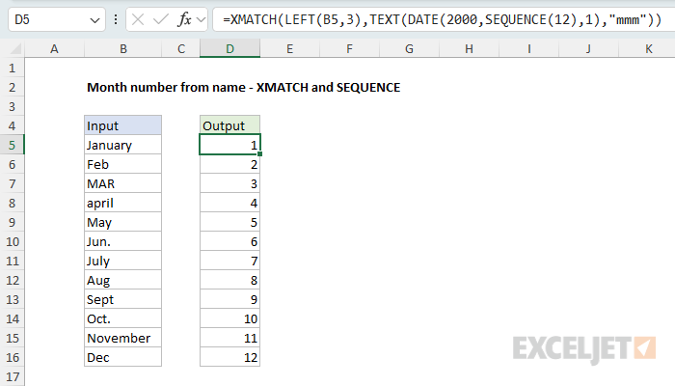This screenshot has width=675, height=386.
Task: Click the fill handle of cell D5
Action: [260, 153]
